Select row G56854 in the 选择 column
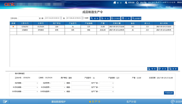This screenshot has height=104, width=182. click(x=13, y=30)
